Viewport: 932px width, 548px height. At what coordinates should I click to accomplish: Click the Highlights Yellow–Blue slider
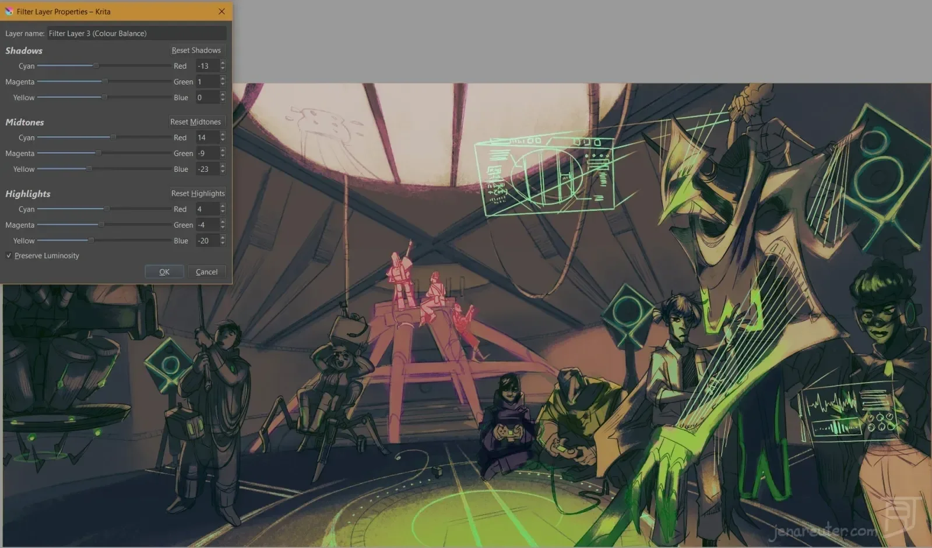[104, 241]
